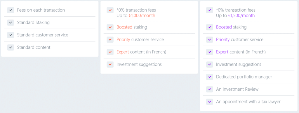Click the purple checkmark next to Dedicated portfolio manager
Viewport: 299px width, 113px height.
210,77
